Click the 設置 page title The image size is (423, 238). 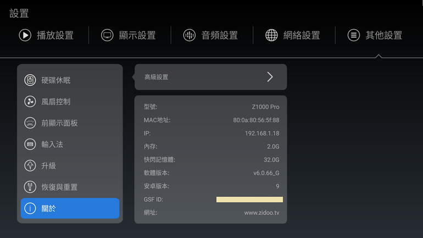pyautogui.click(x=19, y=13)
